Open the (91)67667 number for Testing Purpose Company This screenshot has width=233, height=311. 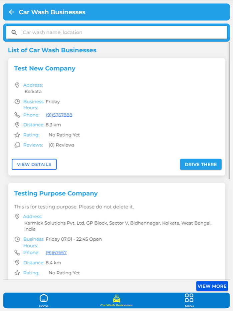coord(56,252)
